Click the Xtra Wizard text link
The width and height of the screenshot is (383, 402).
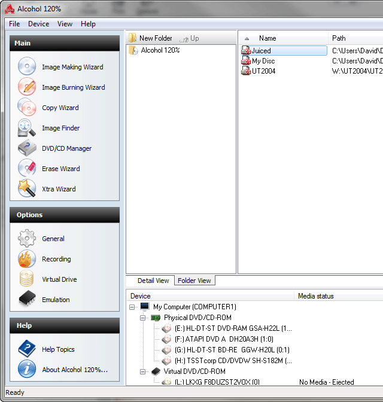point(59,189)
